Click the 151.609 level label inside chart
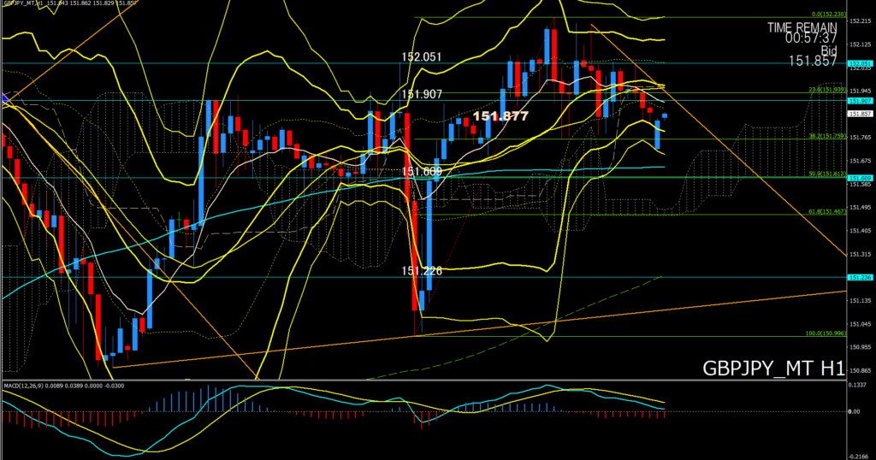 422,171
